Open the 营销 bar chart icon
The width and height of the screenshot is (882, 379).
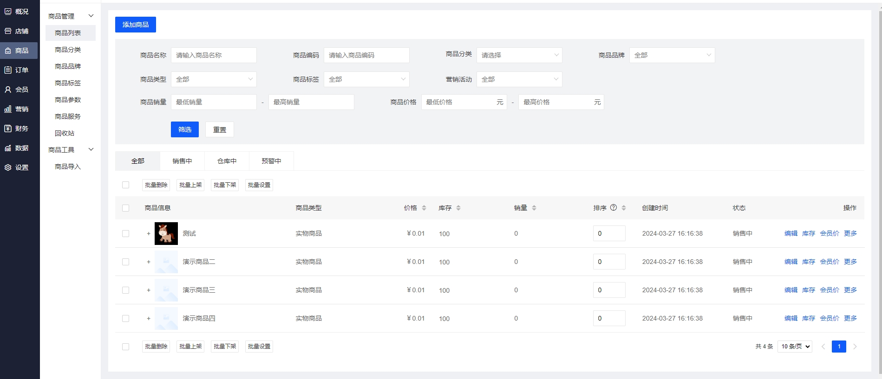pos(8,109)
